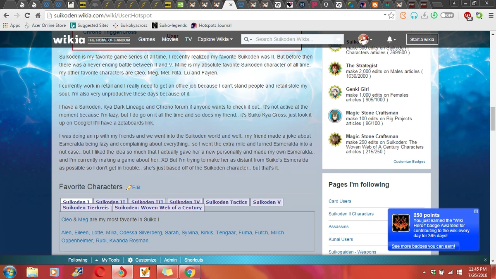Open the Cleo character link
Screen dimensions: 496x279
click(x=67, y=219)
